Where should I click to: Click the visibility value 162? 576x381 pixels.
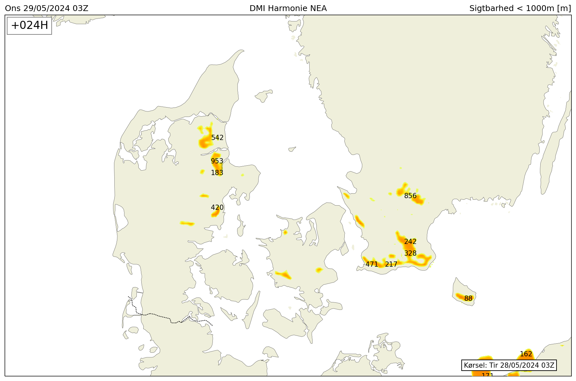pyautogui.click(x=526, y=354)
